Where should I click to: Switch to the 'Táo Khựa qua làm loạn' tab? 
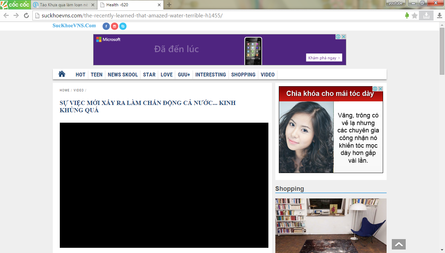click(x=64, y=5)
